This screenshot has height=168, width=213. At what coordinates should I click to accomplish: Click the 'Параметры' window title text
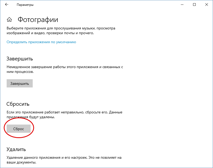point(25,5)
